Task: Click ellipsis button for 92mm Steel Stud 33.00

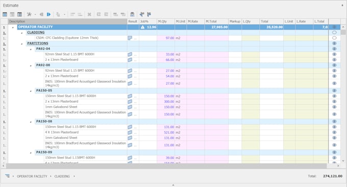Action: 135,54
